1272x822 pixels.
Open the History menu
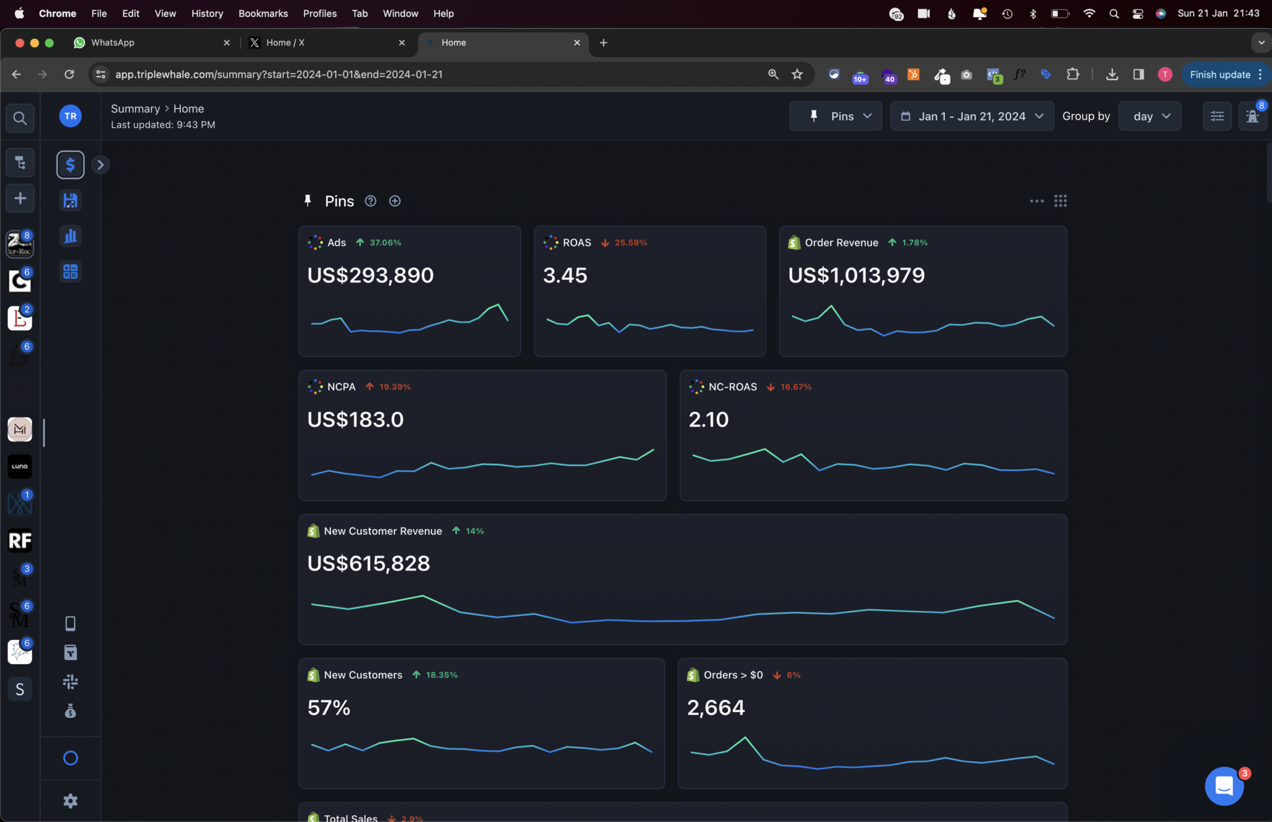[207, 13]
